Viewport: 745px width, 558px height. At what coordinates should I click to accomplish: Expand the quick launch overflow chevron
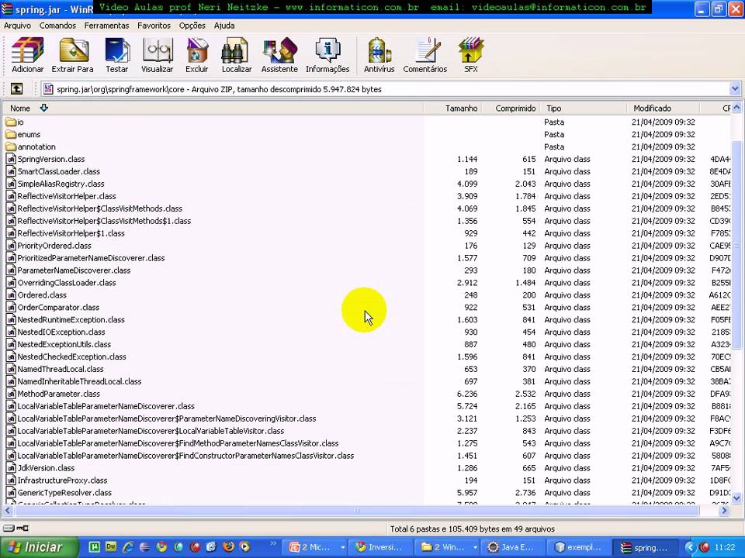pyautogui.click(x=272, y=544)
